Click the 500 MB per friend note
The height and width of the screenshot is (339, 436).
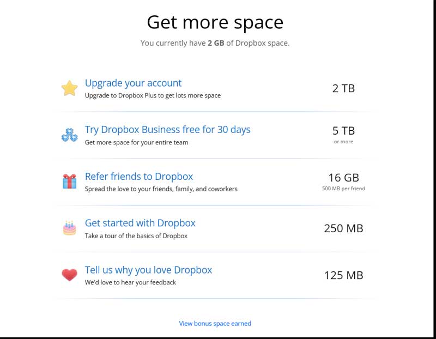pos(344,189)
